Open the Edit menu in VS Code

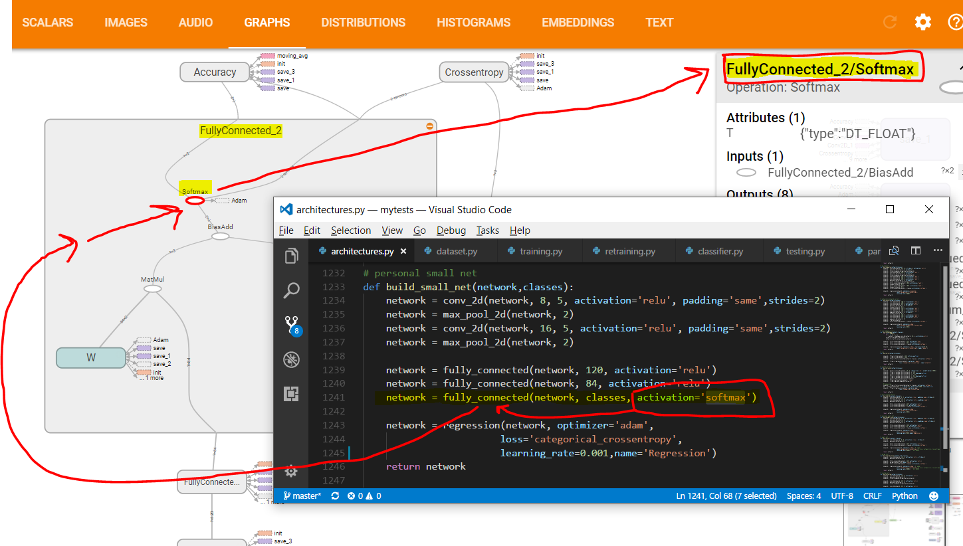(x=312, y=230)
